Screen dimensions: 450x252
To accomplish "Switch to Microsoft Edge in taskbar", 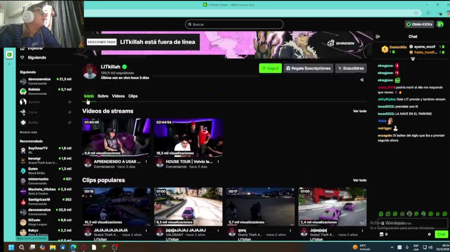I will [73, 247].
